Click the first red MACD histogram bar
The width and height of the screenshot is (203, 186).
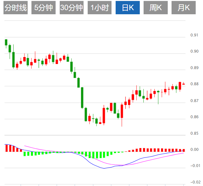(6, 148)
